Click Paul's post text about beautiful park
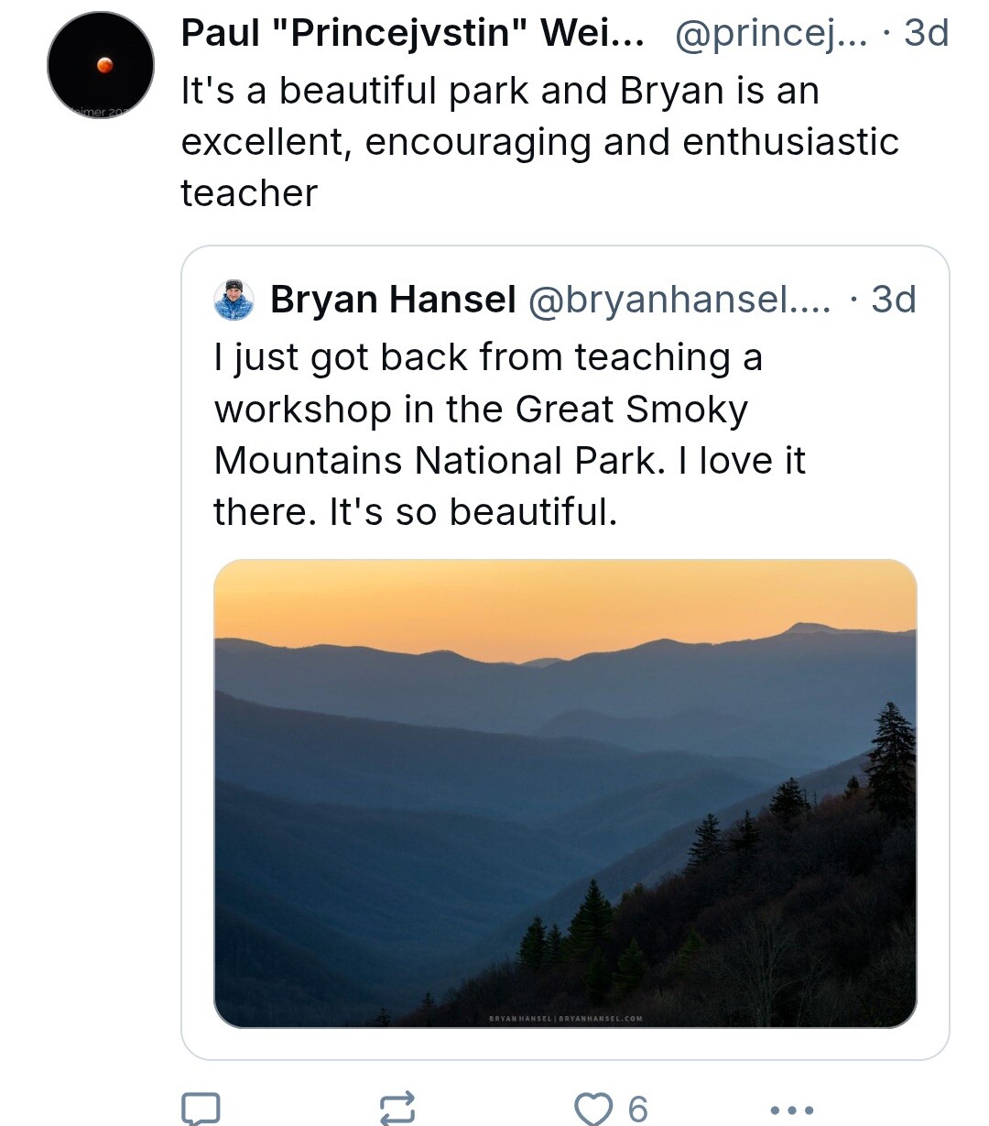This screenshot has height=1126, width=989. 539,142
